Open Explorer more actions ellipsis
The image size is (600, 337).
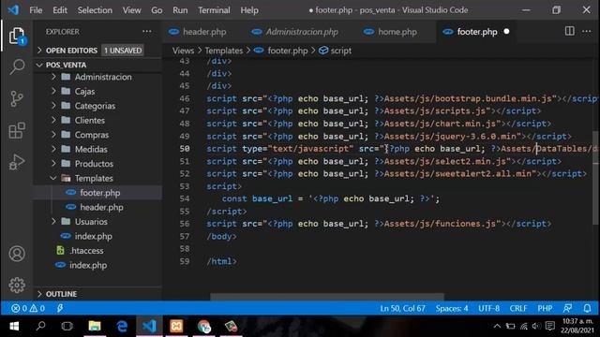point(147,32)
